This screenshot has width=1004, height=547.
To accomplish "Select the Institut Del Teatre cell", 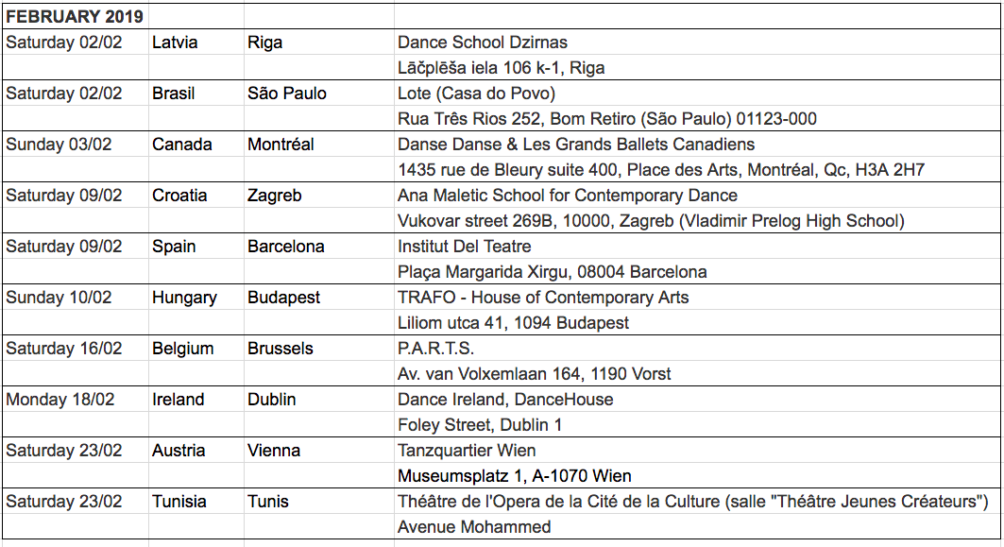I will click(x=697, y=247).
